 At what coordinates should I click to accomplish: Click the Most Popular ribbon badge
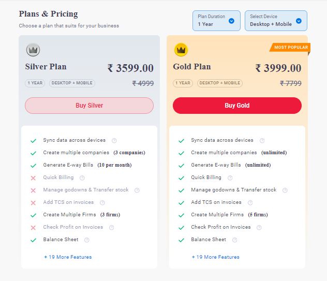[290, 48]
